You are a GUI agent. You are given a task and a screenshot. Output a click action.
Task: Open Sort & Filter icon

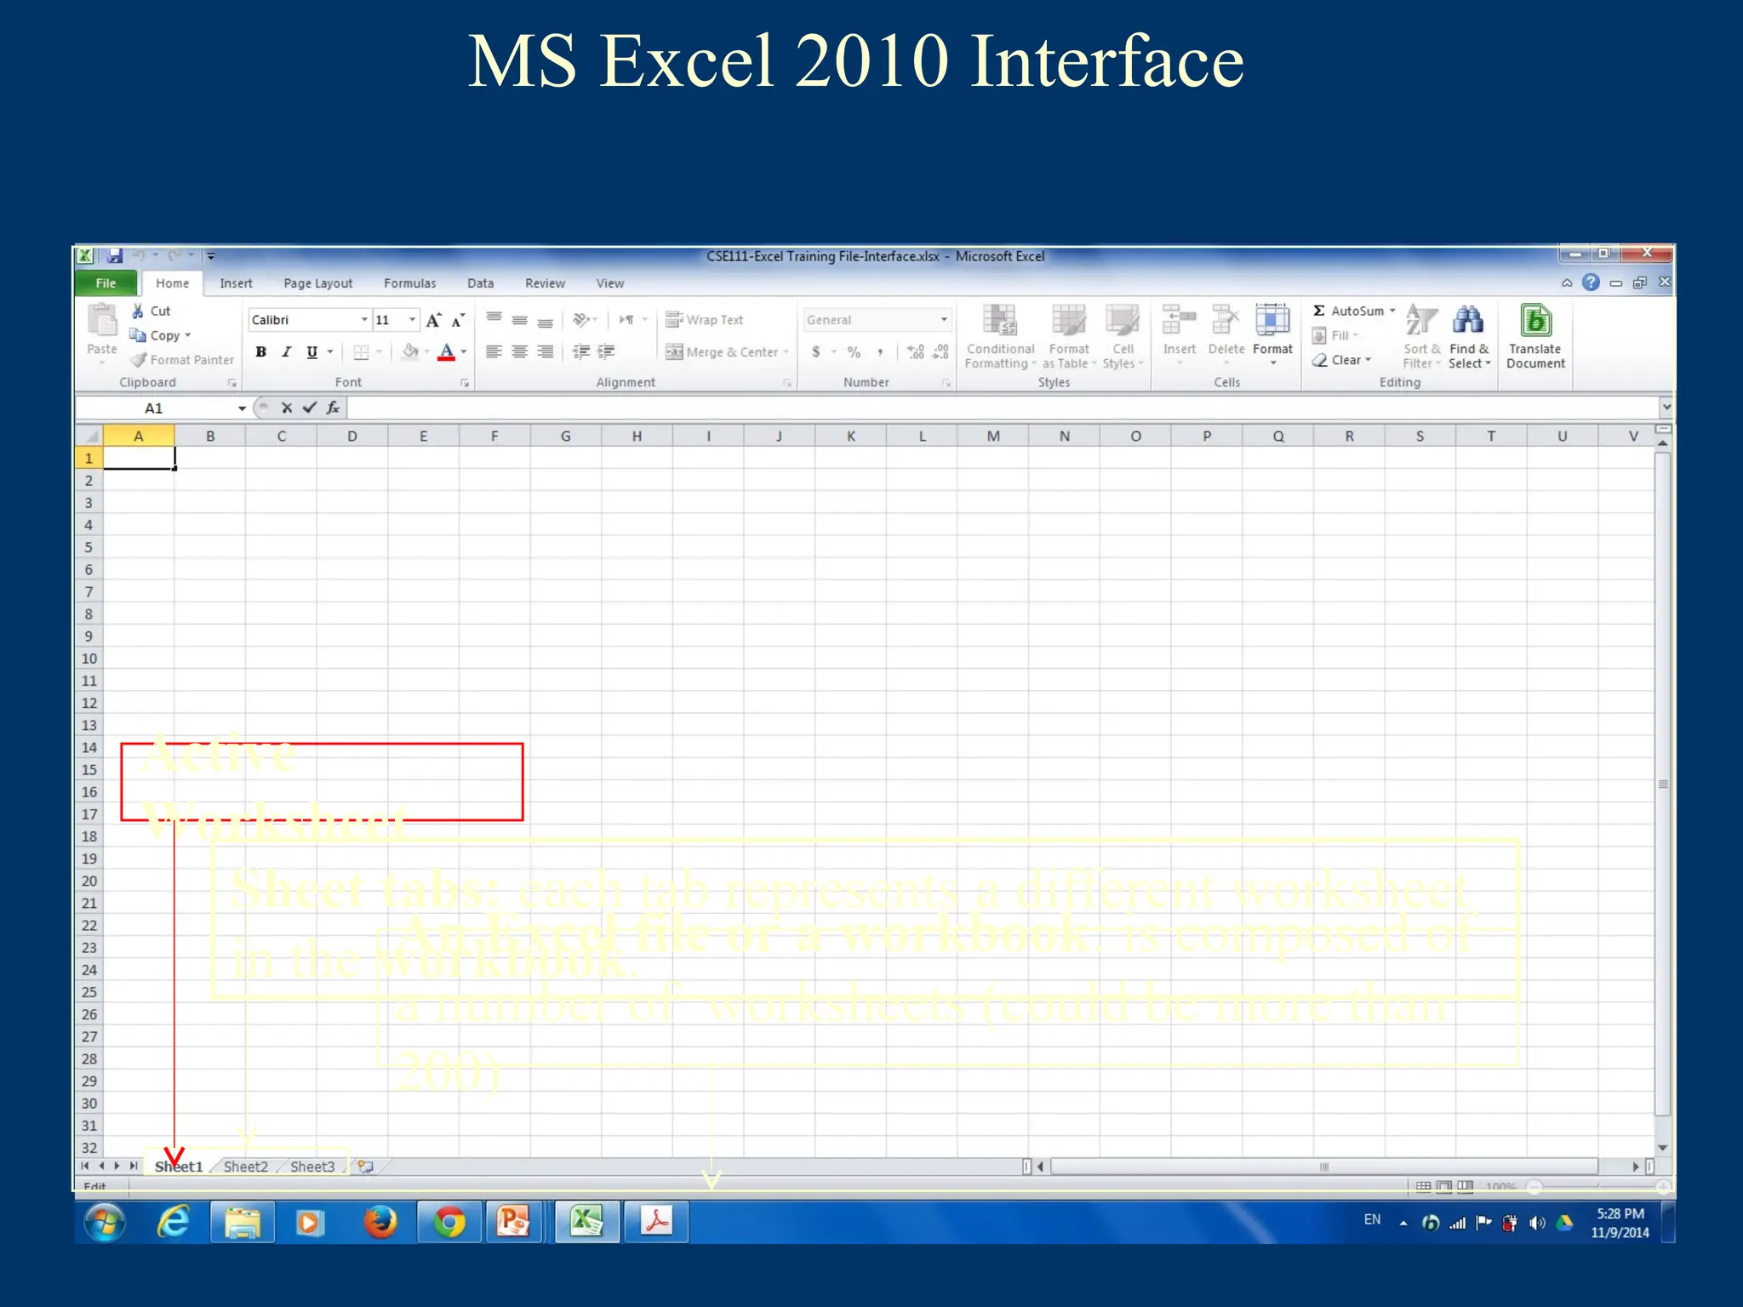(x=1421, y=321)
